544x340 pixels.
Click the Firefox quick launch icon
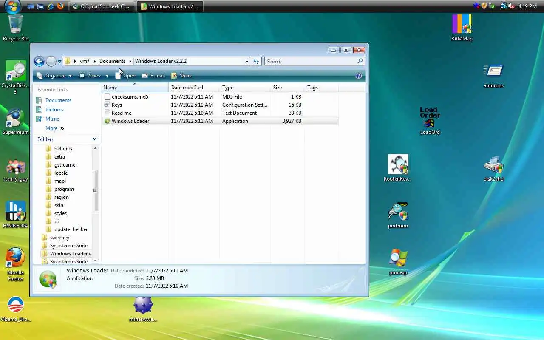60,6
